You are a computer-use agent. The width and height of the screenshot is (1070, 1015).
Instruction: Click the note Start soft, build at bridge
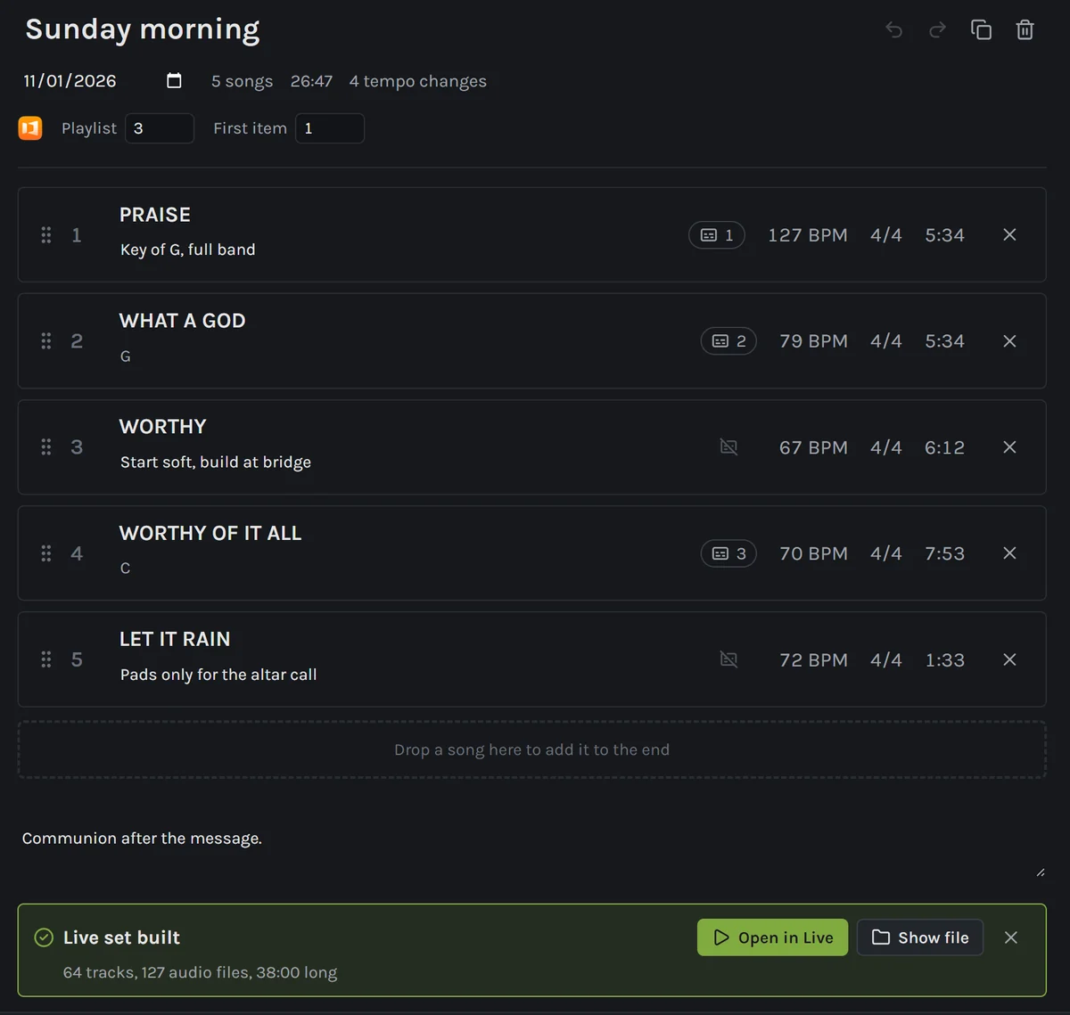click(216, 462)
